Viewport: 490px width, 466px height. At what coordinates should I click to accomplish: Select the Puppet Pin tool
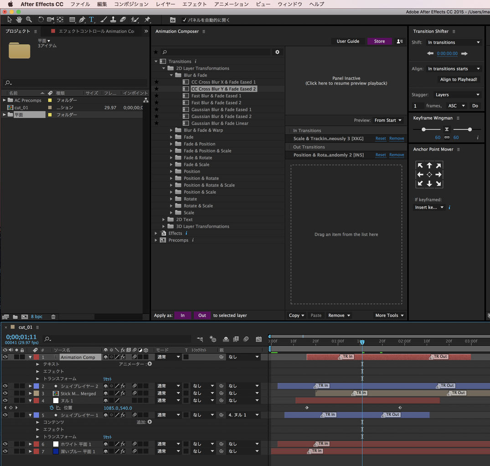coord(147,20)
